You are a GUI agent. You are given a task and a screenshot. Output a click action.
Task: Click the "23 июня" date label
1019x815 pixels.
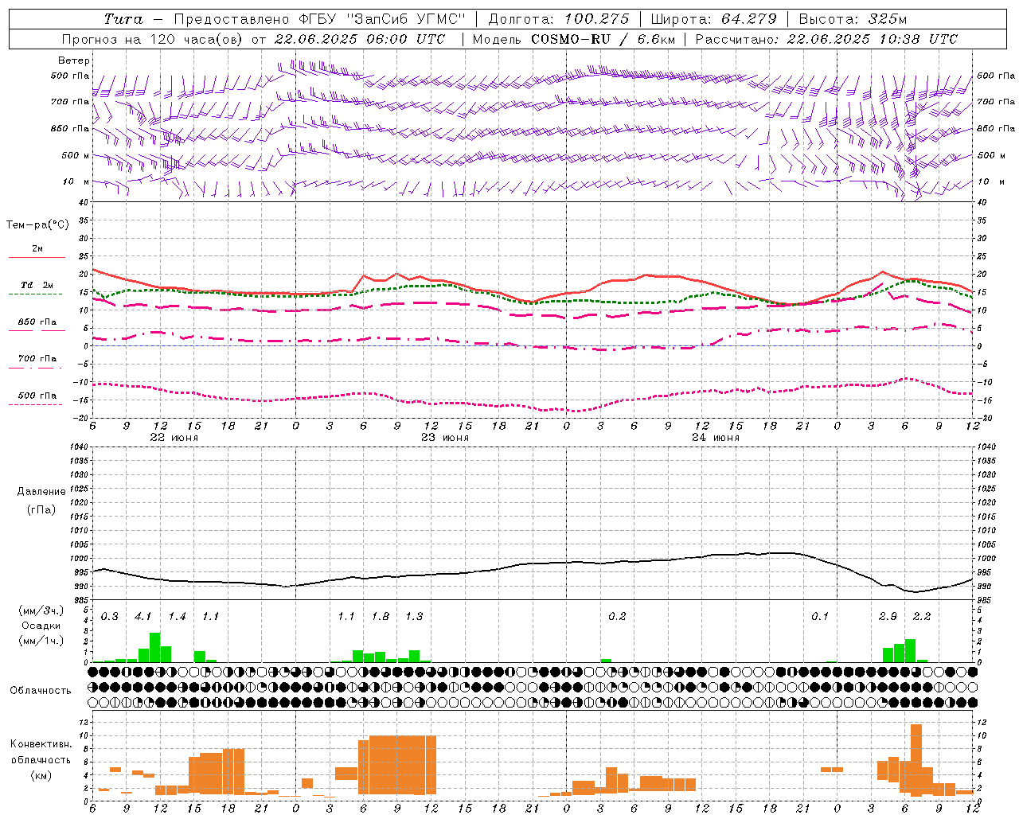pos(444,438)
